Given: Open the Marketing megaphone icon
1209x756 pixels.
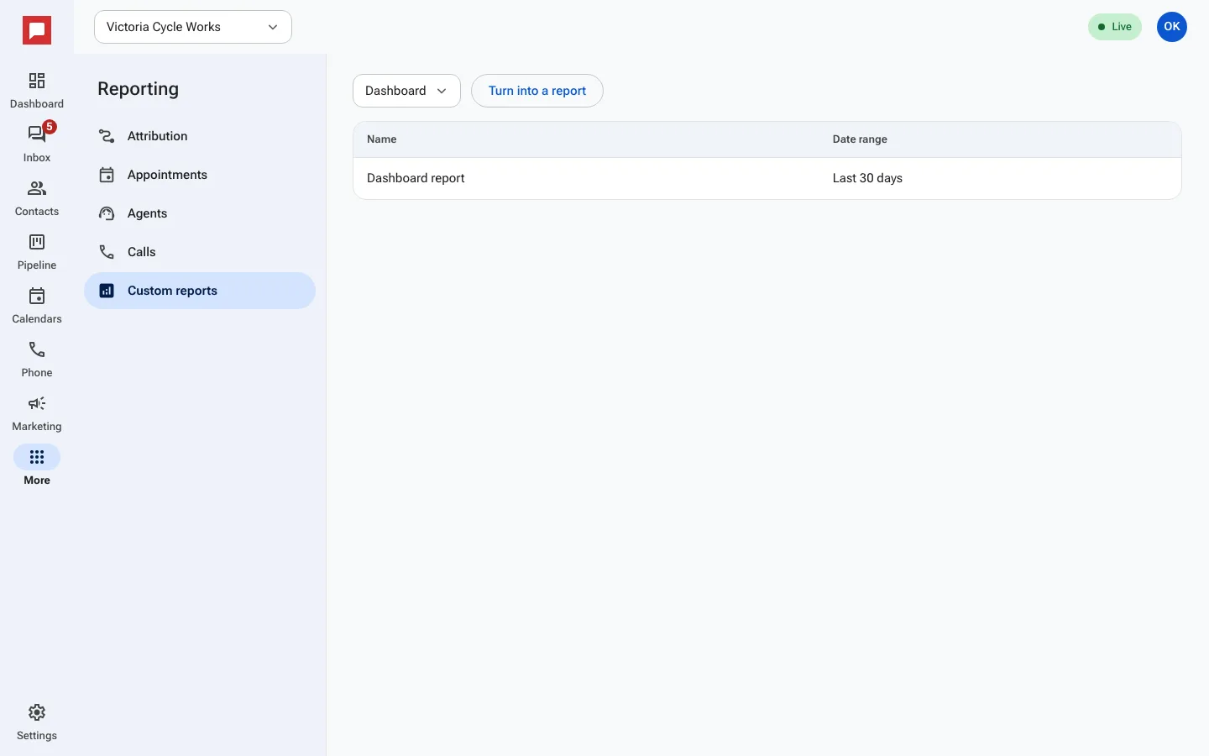Looking at the screenshot, I should pos(37,403).
